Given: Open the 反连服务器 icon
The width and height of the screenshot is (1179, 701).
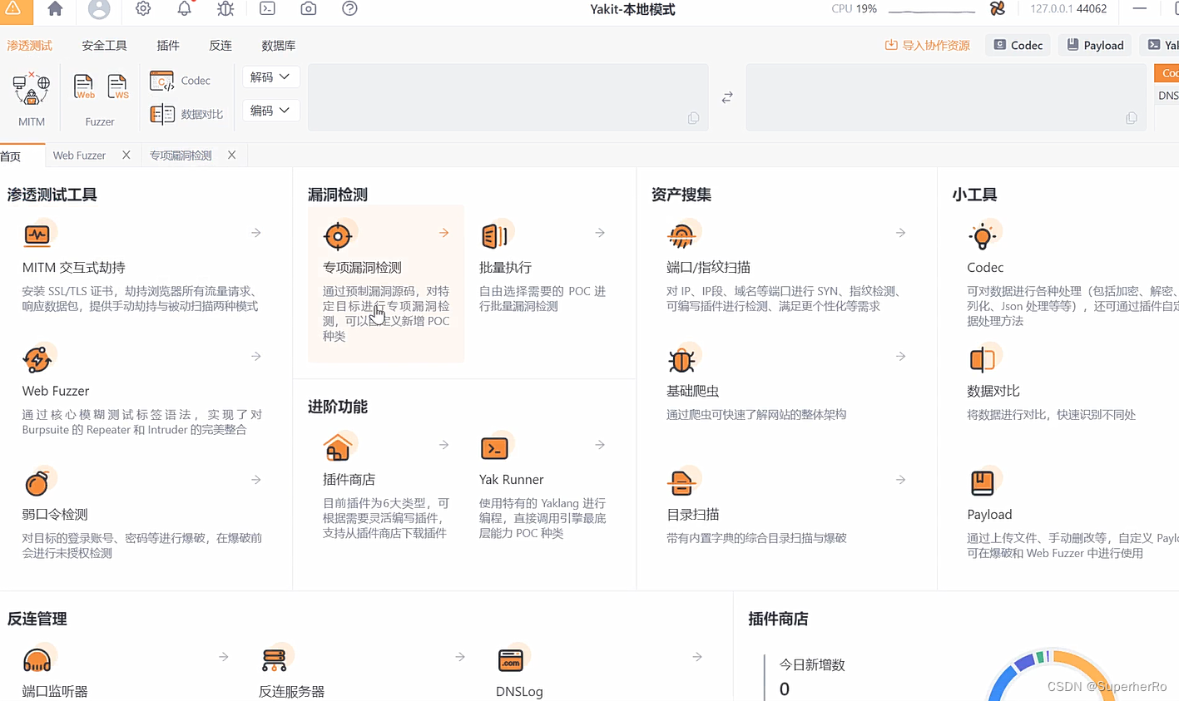Looking at the screenshot, I should tap(275, 660).
